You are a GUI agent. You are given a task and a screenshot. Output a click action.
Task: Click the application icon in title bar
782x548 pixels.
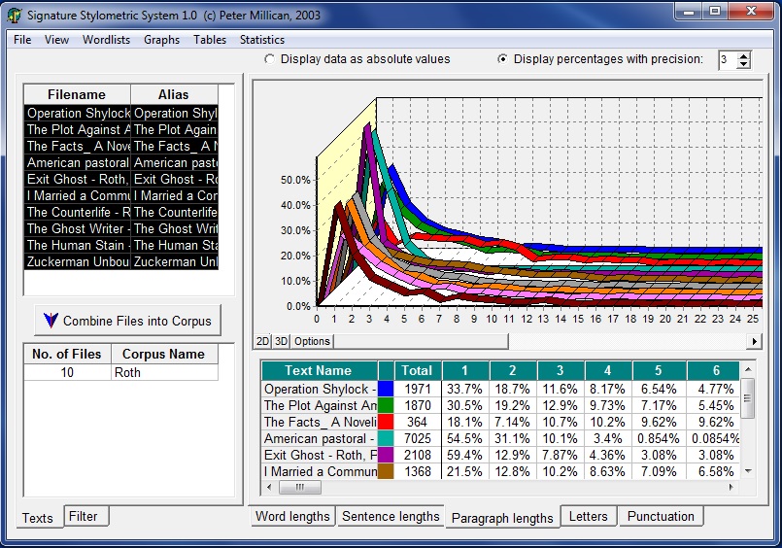(15, 16)
